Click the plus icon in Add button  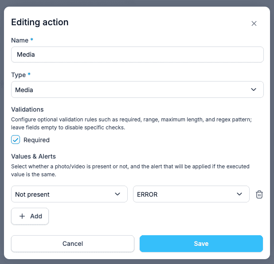(22, 216)
